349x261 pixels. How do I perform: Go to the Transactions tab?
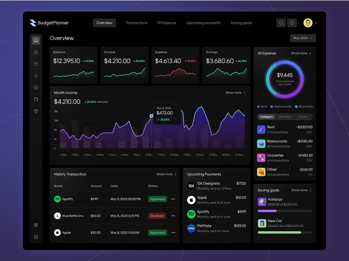click(137, 23)
